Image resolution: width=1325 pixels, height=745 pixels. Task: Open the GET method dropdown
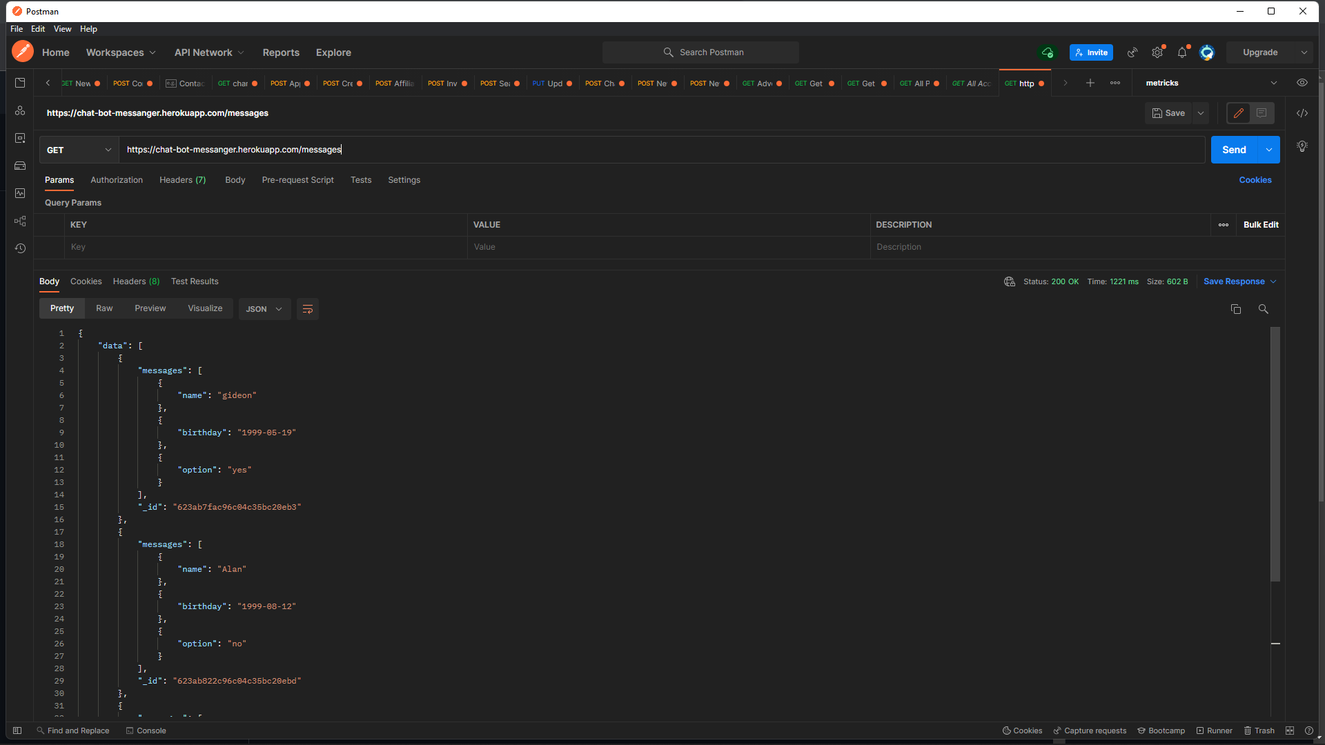79,150
